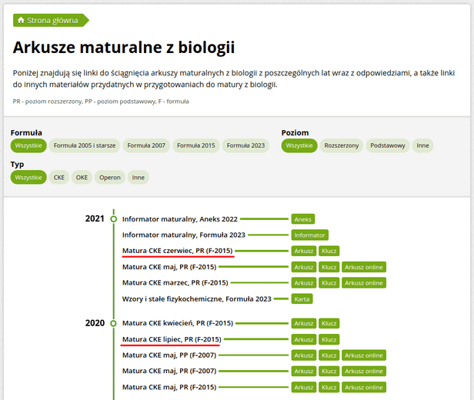The image size is (474, 400).
Task: Filter by Formuła 2015
Action: 196,145
